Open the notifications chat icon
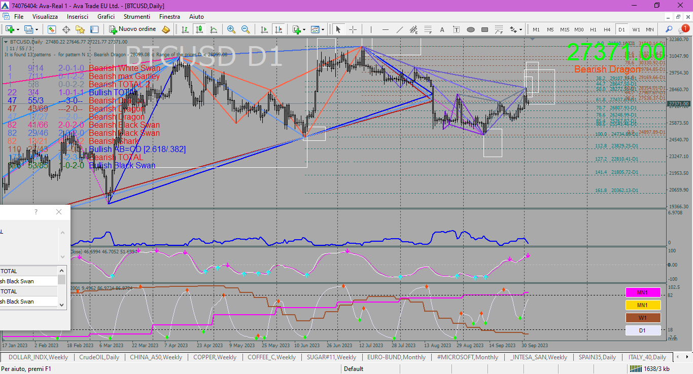Viewport: 693px width, 374px height. pyautogui.click(x=683, y=29)
